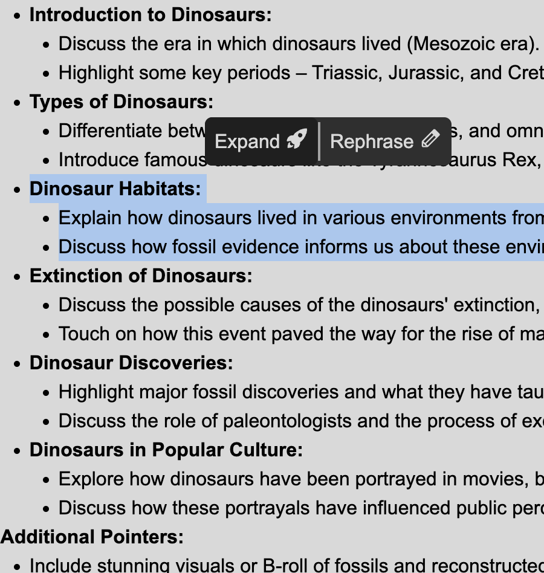Click the Additional Pointers heading
This screenshot has width=544, height=573.
[x=91, y=537]
